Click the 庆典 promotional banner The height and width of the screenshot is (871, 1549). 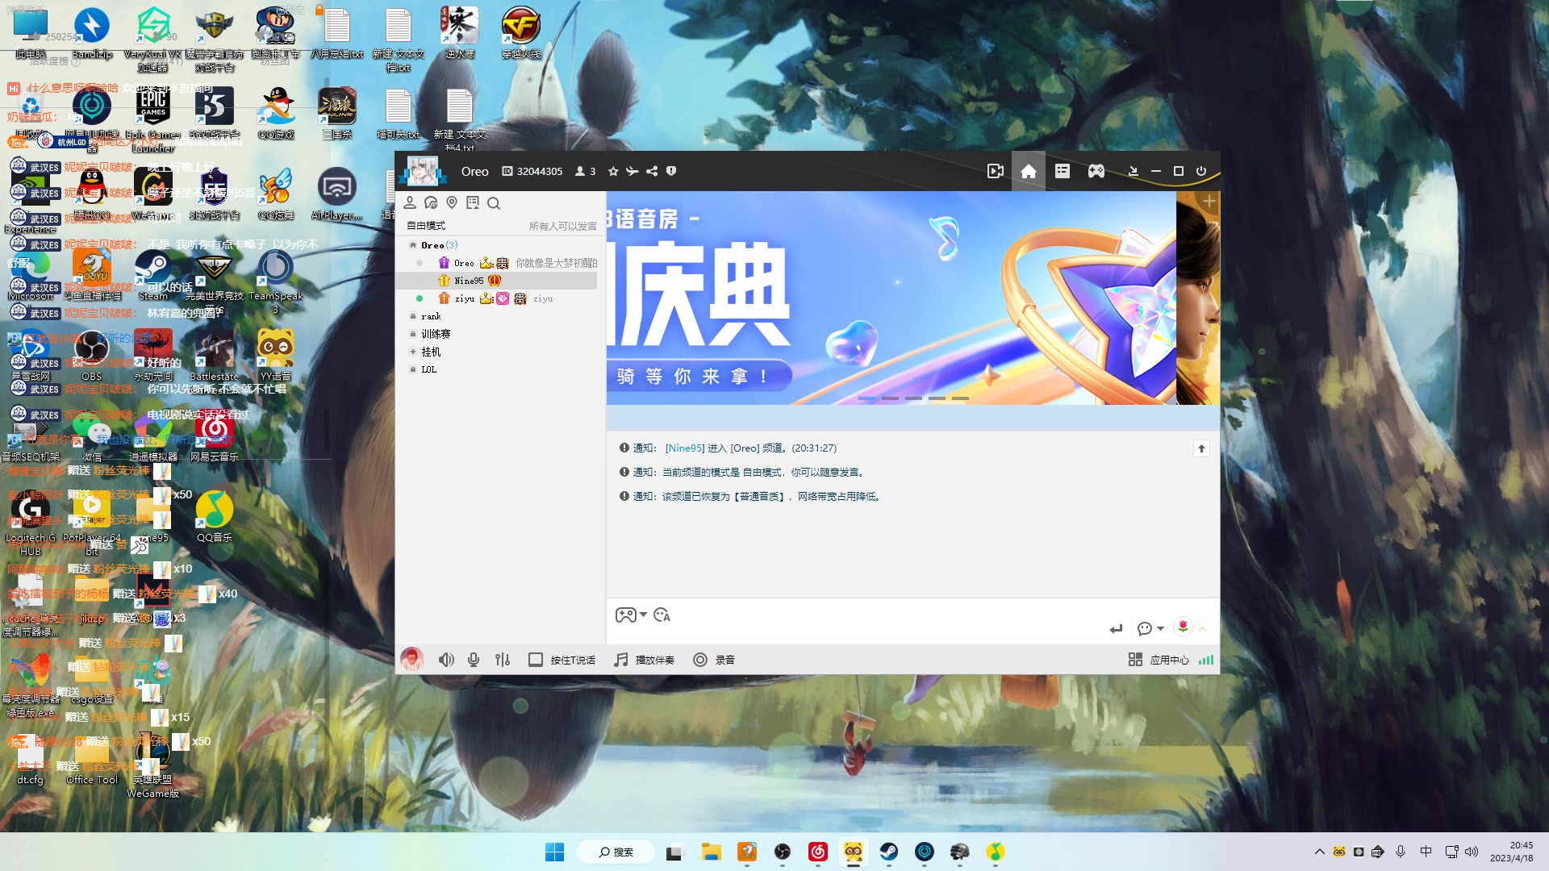click(x=891, y=298)
